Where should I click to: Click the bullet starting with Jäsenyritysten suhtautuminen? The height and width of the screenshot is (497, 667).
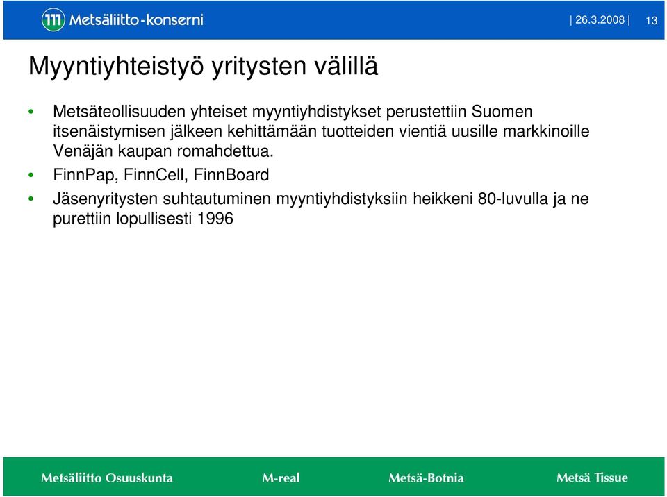pos(321,208)
